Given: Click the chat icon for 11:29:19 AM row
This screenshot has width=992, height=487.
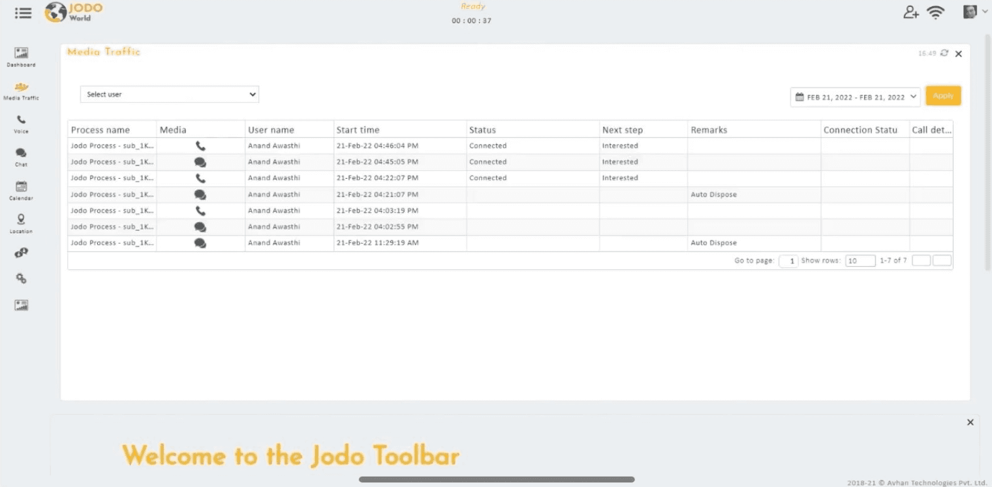Looking at the screenshot, I should 200,243.
